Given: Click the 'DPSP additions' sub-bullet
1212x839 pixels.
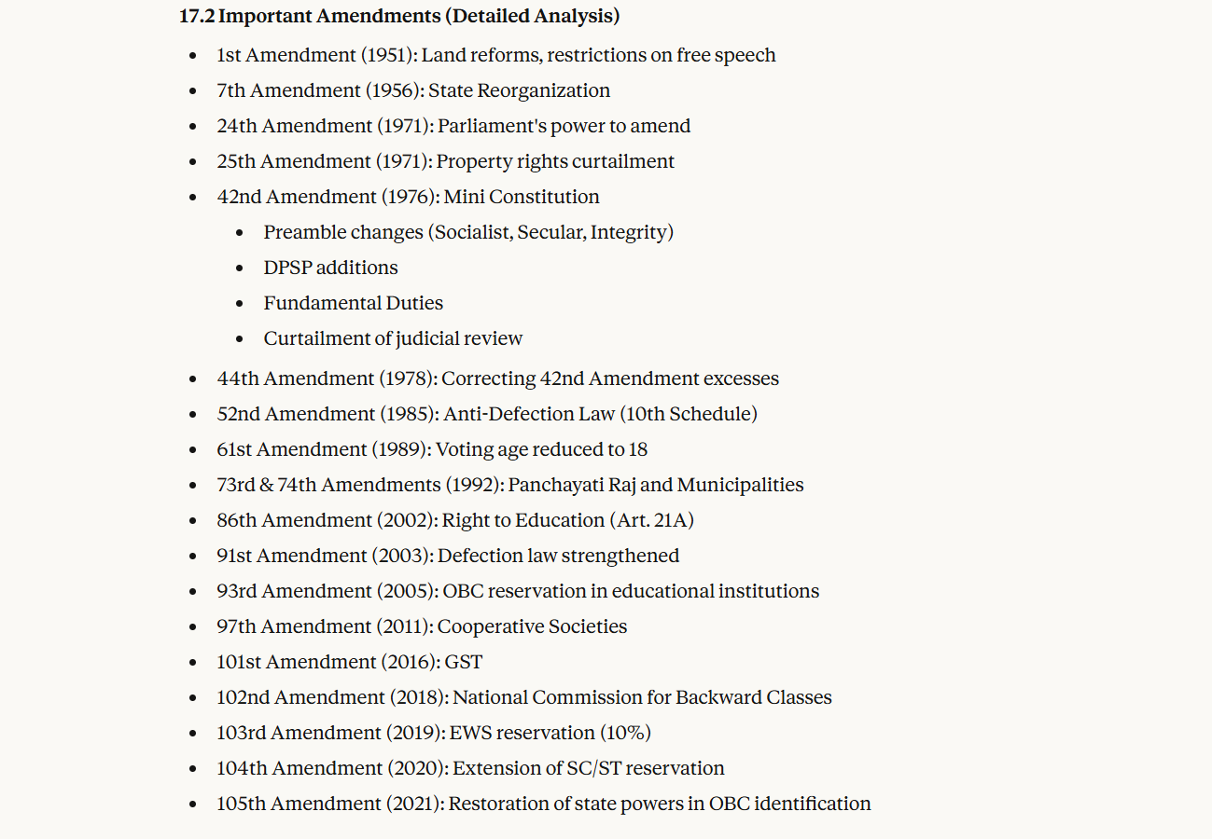Looking at the screenshot, I should (330, 268).
